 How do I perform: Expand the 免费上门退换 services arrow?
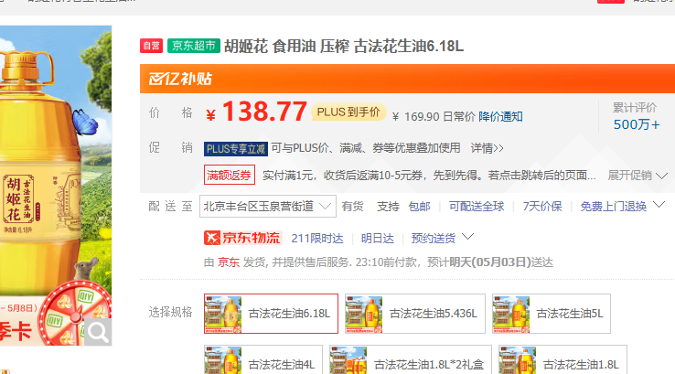tap(660, 206)
